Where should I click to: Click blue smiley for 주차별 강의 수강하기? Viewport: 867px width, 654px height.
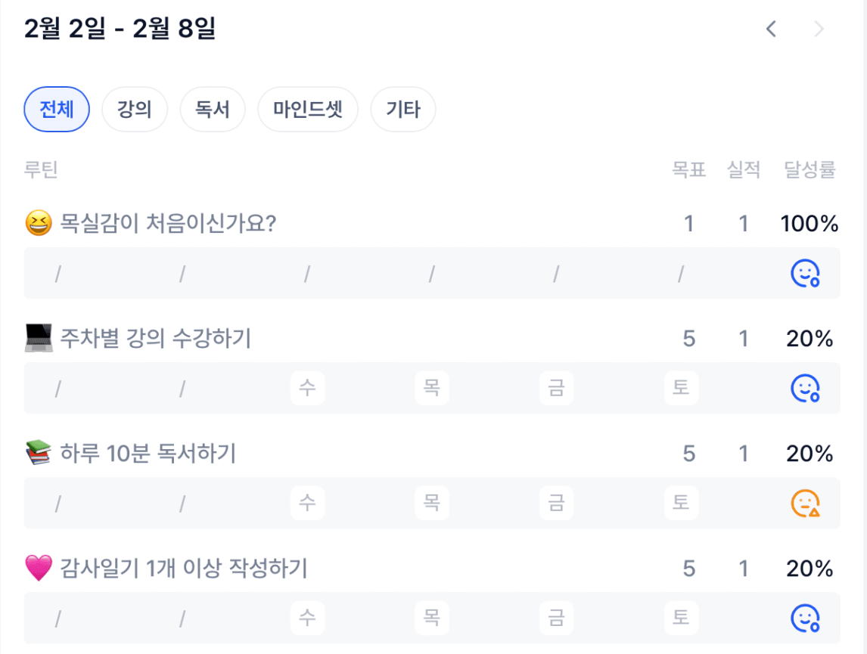point(805,389)
